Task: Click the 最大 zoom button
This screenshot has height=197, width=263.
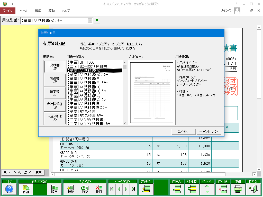Action: [38, 172]
